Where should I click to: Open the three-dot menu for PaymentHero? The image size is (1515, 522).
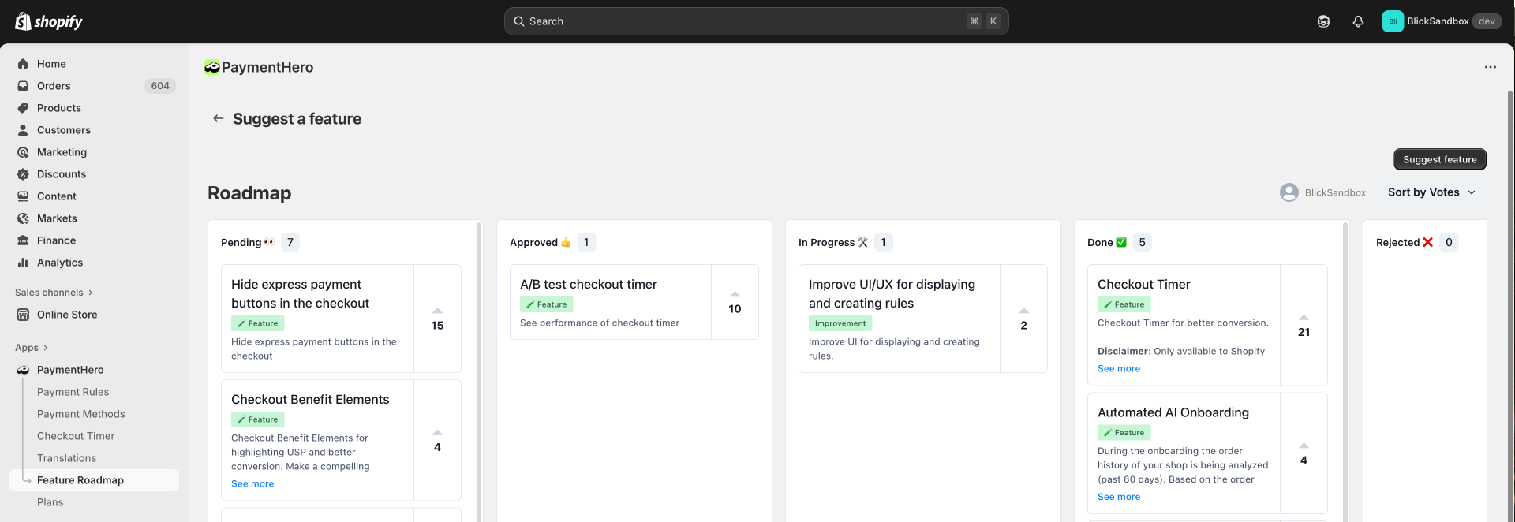tap(1490, 67)
